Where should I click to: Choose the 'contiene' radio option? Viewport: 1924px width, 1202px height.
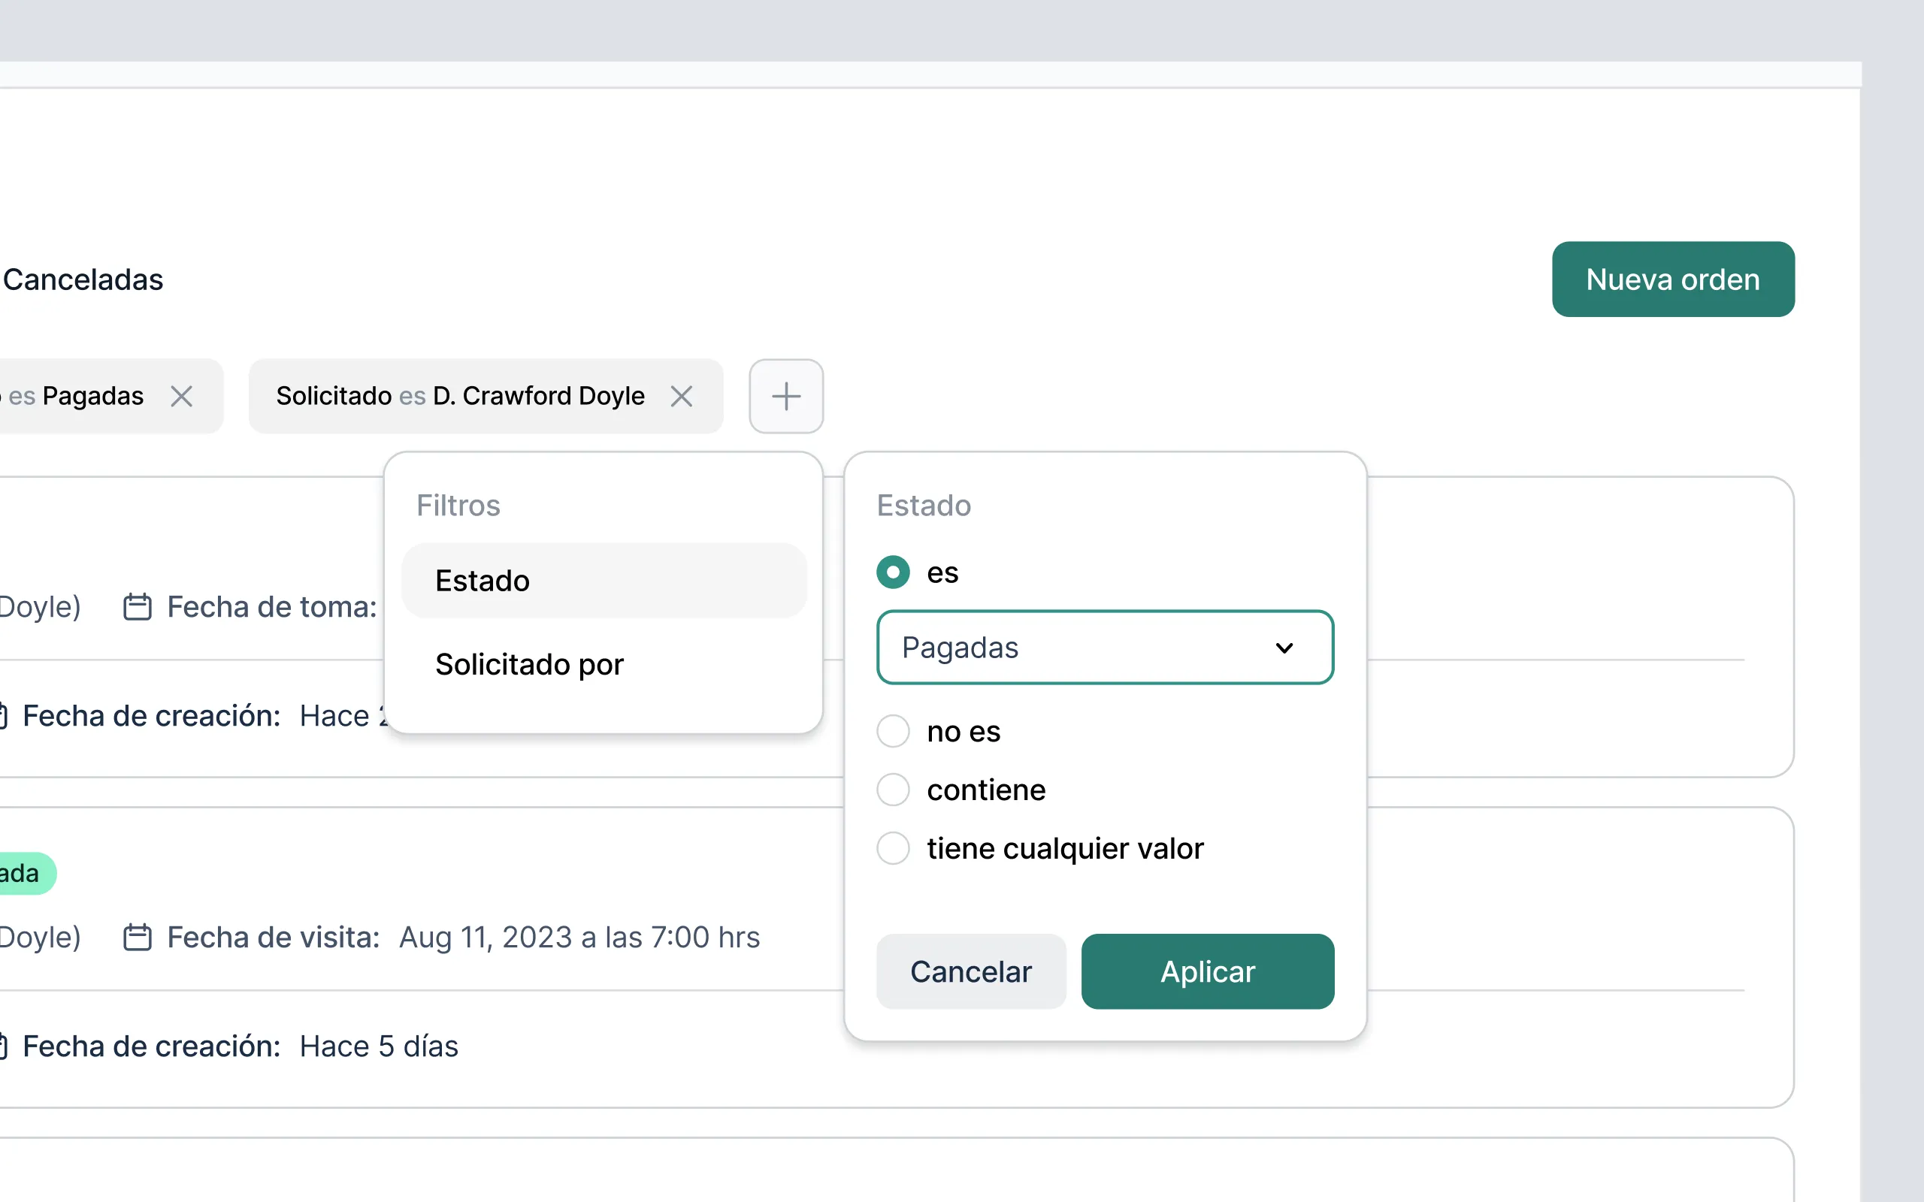click(893, 790)
